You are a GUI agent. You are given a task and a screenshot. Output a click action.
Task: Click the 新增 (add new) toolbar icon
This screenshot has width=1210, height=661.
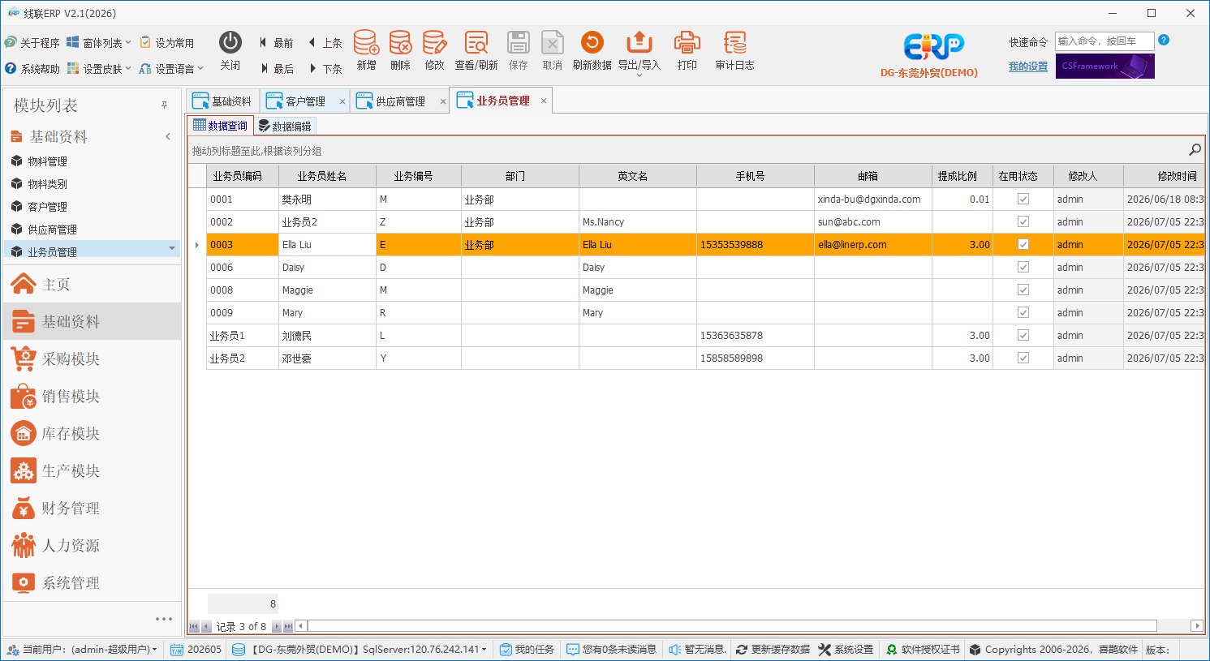pyautogui.click(x=366, y=43)
